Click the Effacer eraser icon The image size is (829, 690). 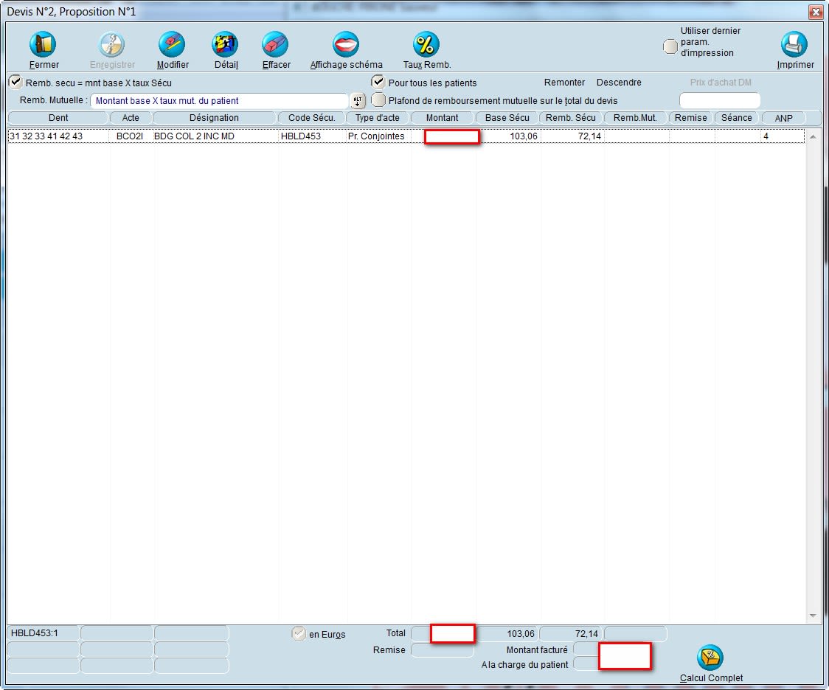click(276, 45)
